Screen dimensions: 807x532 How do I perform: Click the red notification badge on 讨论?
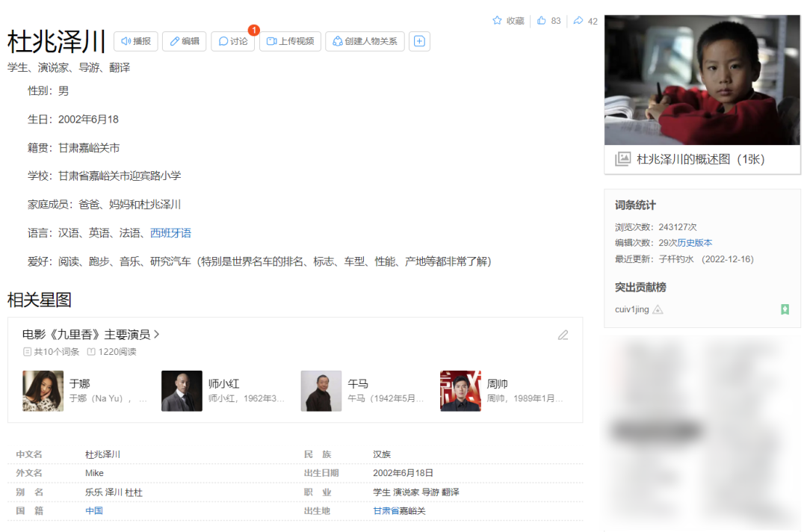click(x=254, y=30)
